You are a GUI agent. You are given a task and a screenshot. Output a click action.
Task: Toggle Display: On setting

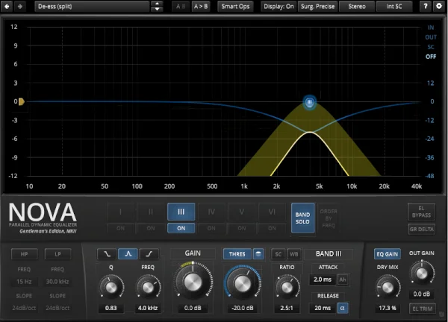tap(279, 6)
